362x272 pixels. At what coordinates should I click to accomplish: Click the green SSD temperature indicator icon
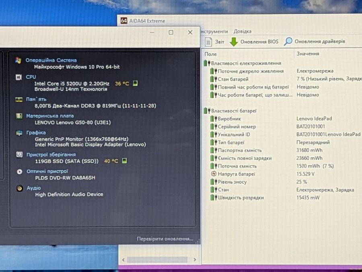124,161
